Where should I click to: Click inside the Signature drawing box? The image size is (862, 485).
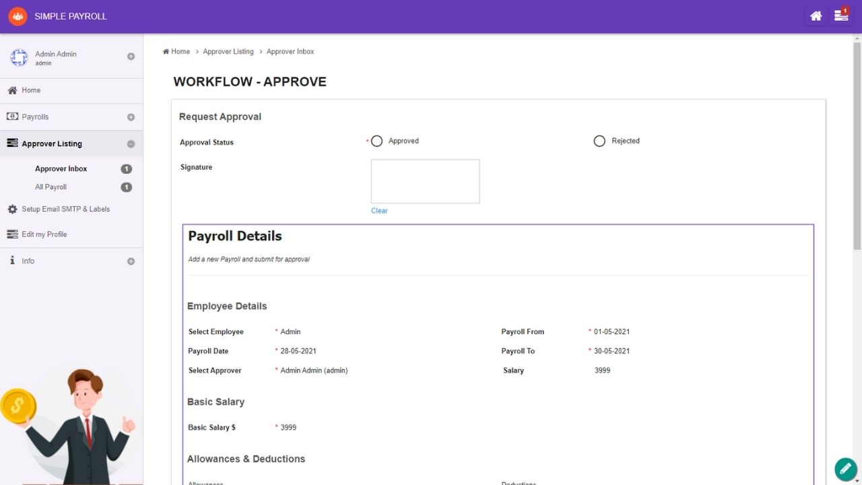[x=425, y=181]
